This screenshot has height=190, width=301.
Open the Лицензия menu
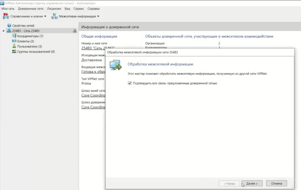coord(54,9)
